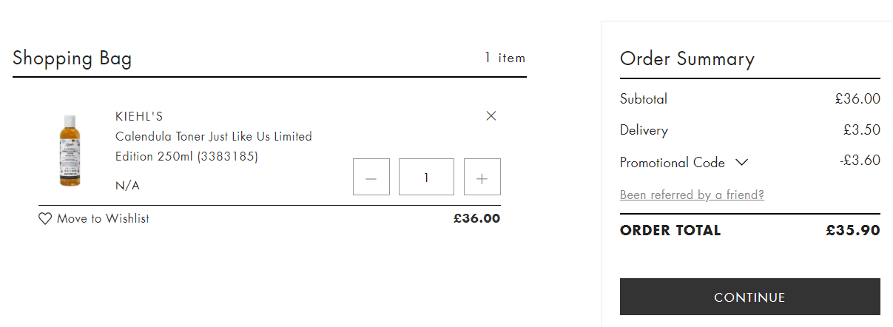The height and width of the screenshot is (327, 893).
Task: Click the N/A variant text
Action: (127, 186)
